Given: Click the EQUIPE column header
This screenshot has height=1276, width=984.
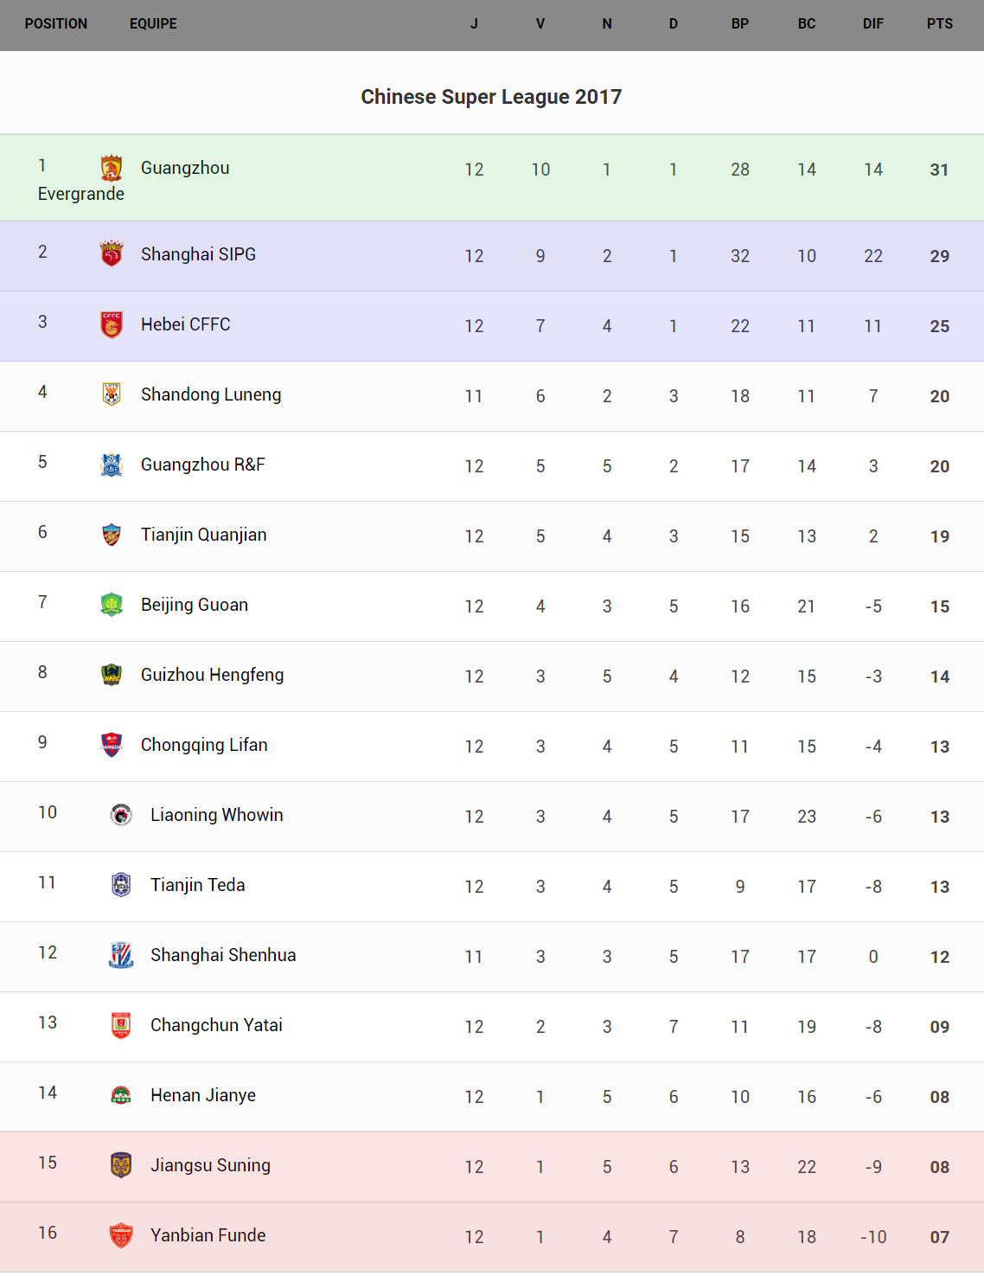Looking at the screenshot, I should point(153,24).
